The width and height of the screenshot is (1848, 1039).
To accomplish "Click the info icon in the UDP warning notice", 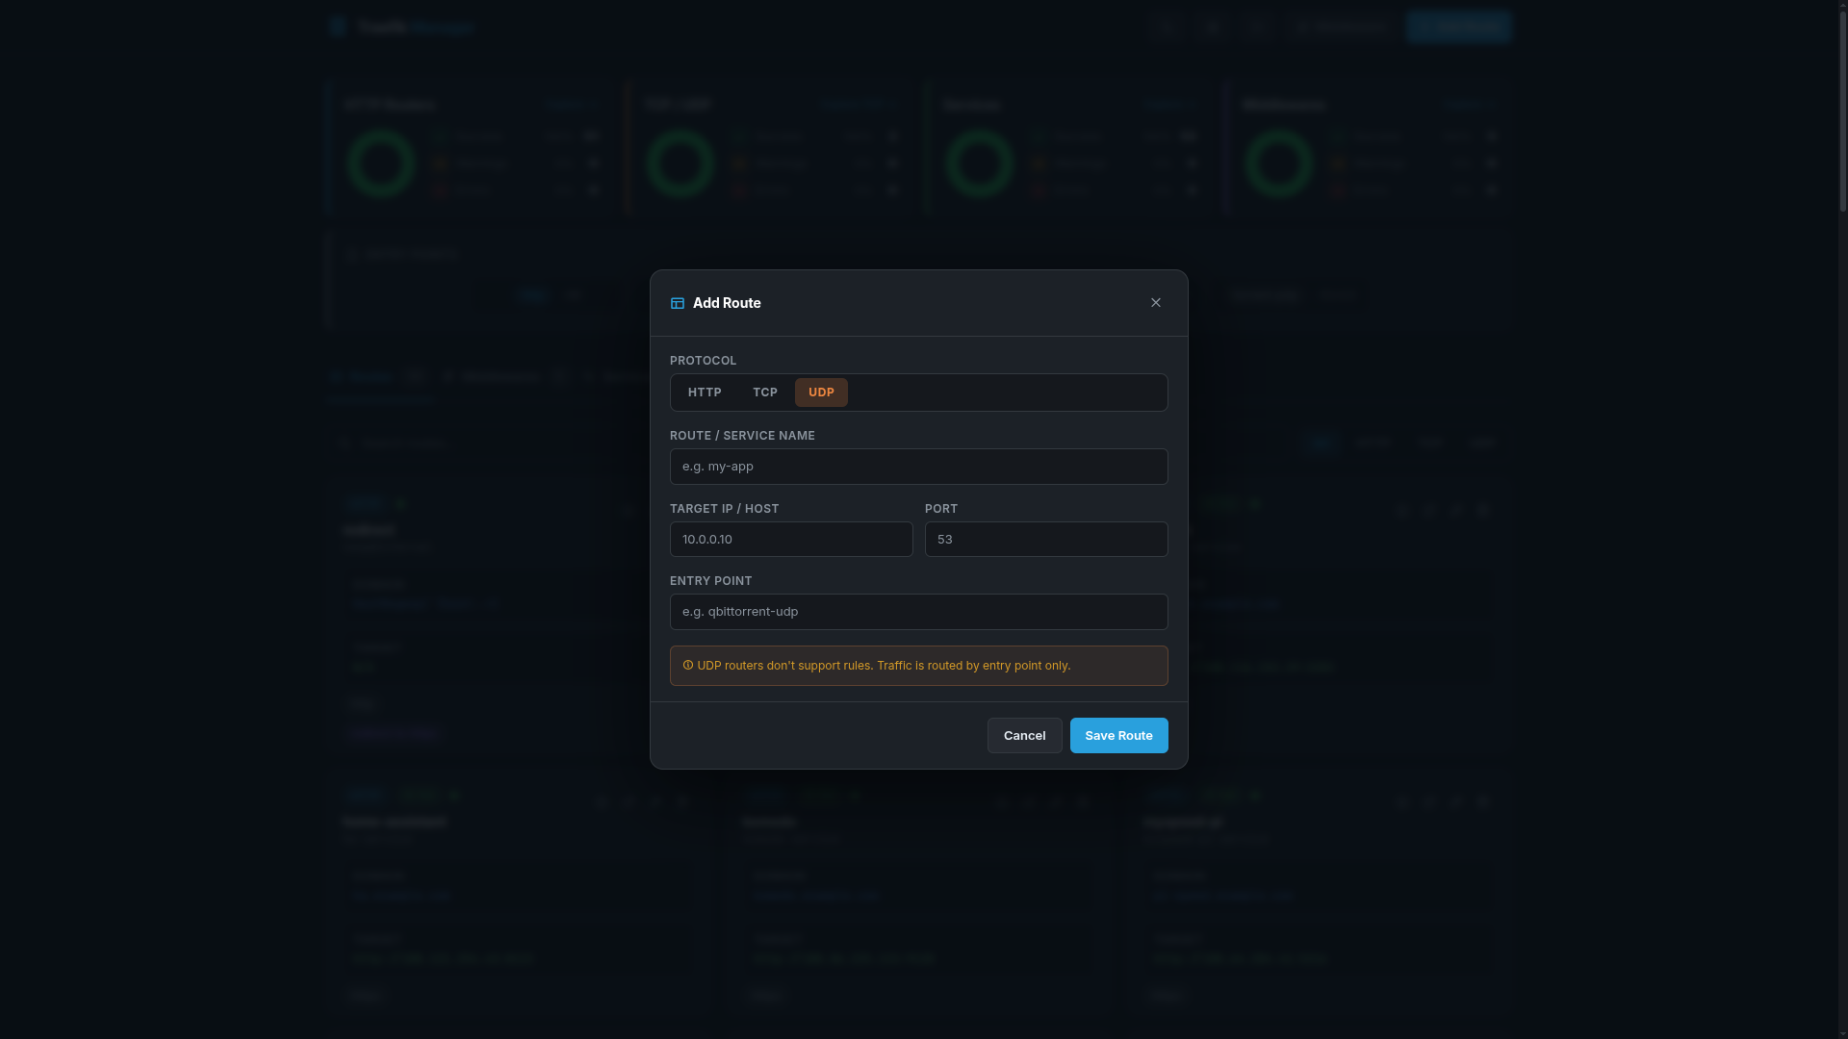I will tap(686, 665).
